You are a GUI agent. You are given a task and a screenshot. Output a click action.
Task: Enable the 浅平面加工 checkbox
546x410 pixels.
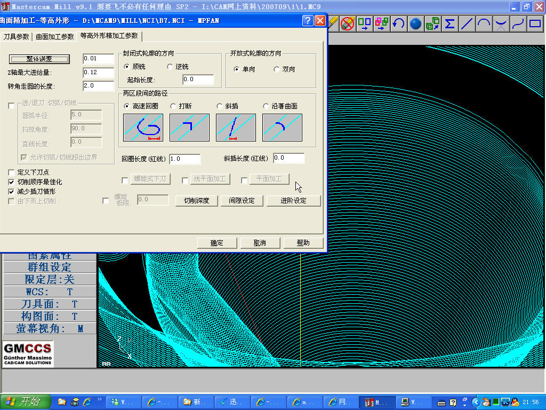pos(185,180)
